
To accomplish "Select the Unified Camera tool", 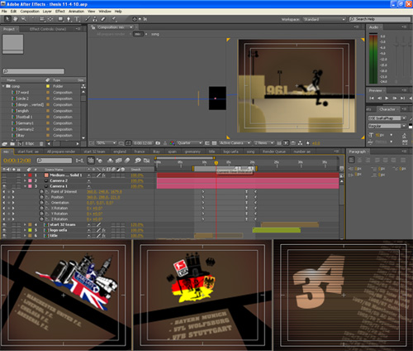I will coord(42,19).
